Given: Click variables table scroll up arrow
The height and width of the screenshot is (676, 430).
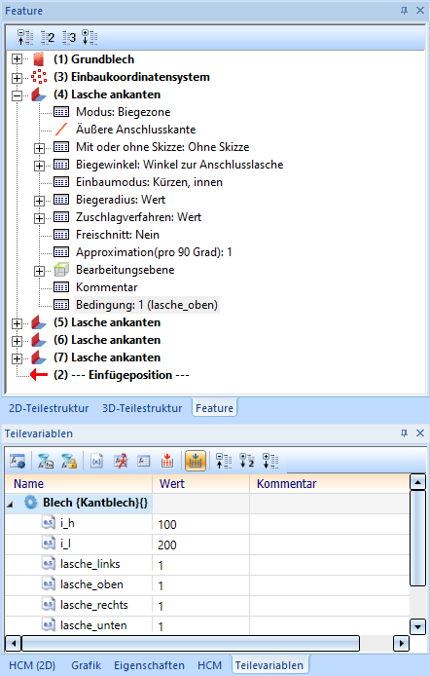Looking at the screenshot, I should [x=417, y=481].
